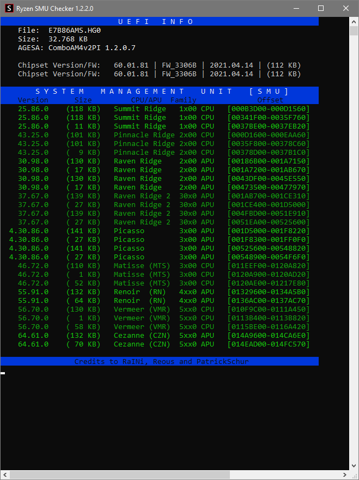This screenshot has width=359, height=480.
Task: Click offset [01329600-0134A5B0]
Action: [269, 291]
